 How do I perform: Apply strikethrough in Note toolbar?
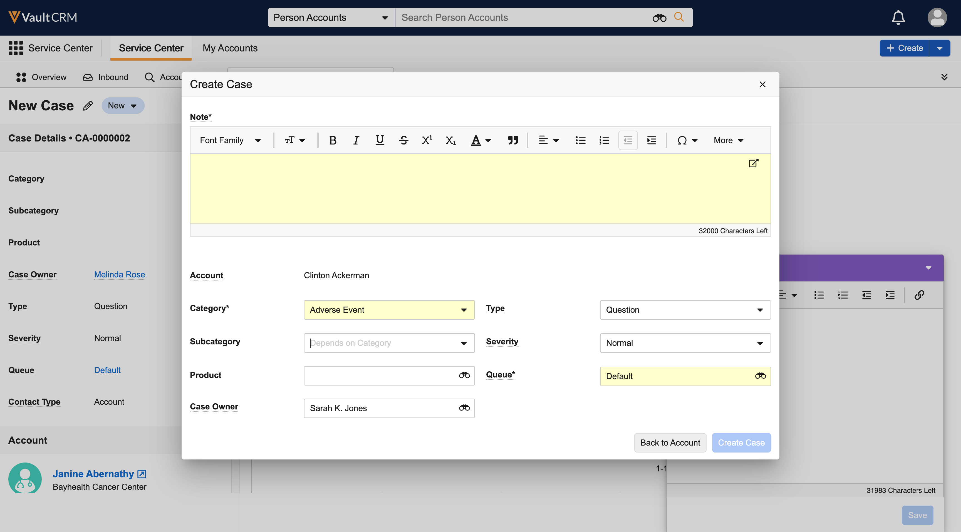coord(403,140)
